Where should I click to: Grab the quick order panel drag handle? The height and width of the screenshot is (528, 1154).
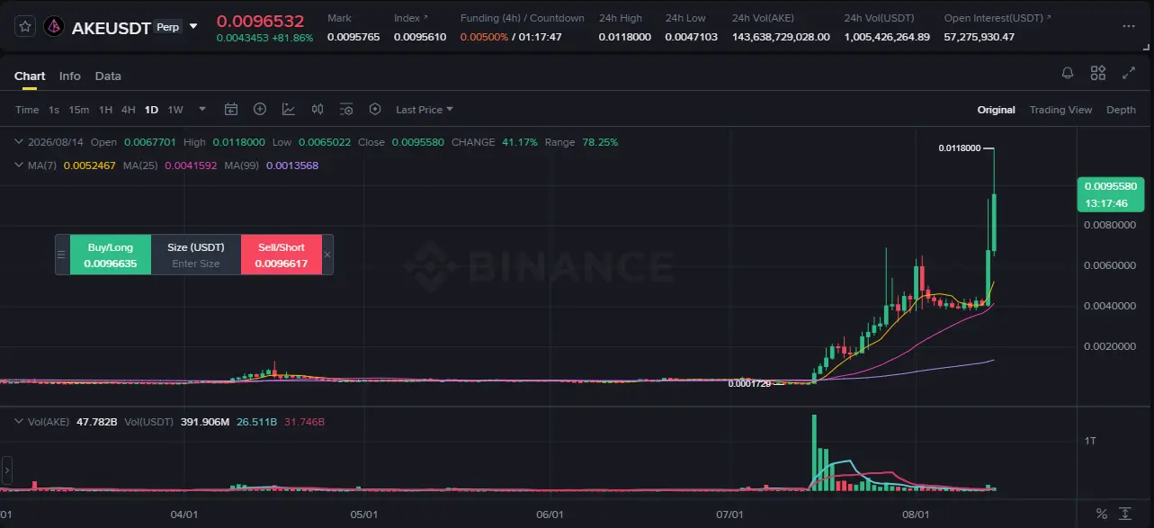tap(62, 255)
